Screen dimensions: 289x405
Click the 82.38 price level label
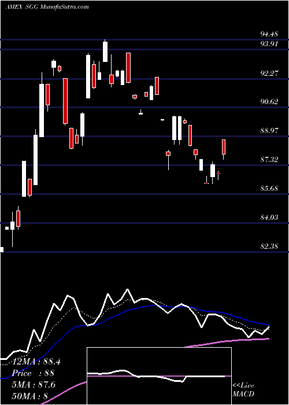pyautogui.click(x=269, y=246)
